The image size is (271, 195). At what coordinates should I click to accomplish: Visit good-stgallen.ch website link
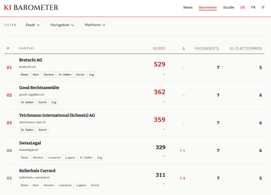[x=32, y=95]
